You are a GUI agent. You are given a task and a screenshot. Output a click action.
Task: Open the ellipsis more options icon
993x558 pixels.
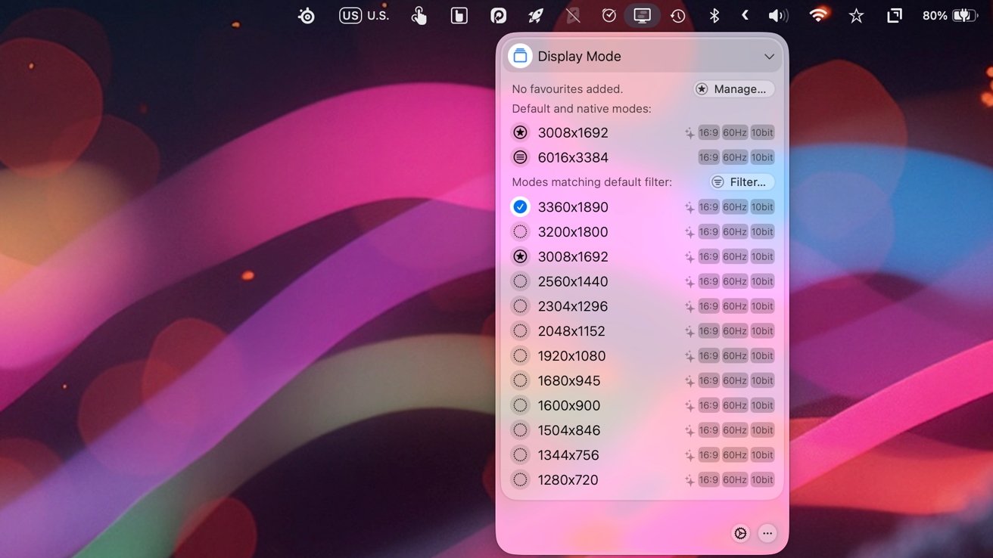click(767, 533)
